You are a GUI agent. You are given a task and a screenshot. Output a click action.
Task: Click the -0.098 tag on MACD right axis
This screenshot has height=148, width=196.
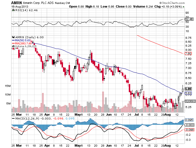click(190, 130)
